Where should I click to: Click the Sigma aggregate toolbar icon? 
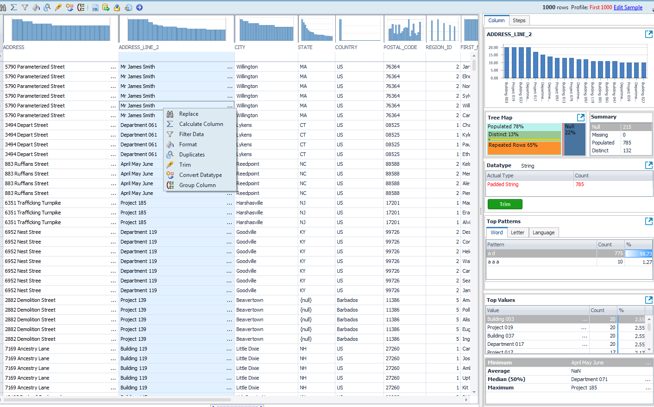tap(13, 7)
